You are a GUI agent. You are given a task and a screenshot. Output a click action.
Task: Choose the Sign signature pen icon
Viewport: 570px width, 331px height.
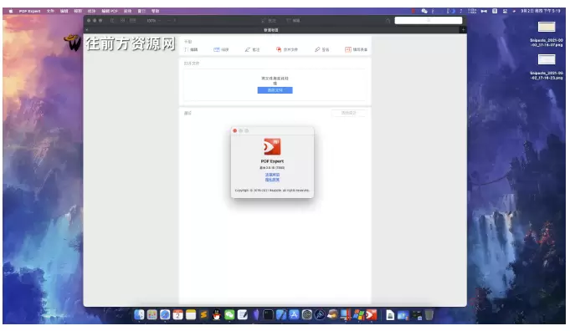coord(317,49)
